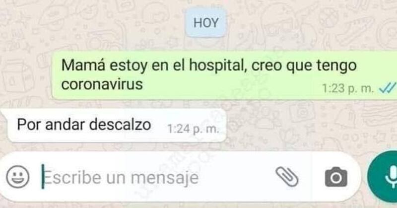Click the word "Por" in received message
This screenshot has height=208, width=397.
point(29,125)
